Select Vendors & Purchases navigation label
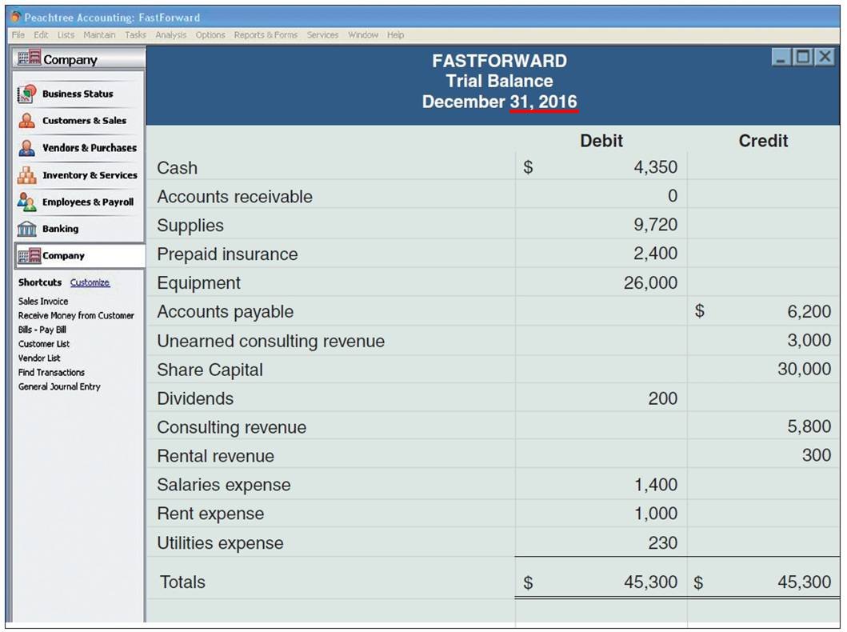The image size is (847, 632). (x=90, y=147)
